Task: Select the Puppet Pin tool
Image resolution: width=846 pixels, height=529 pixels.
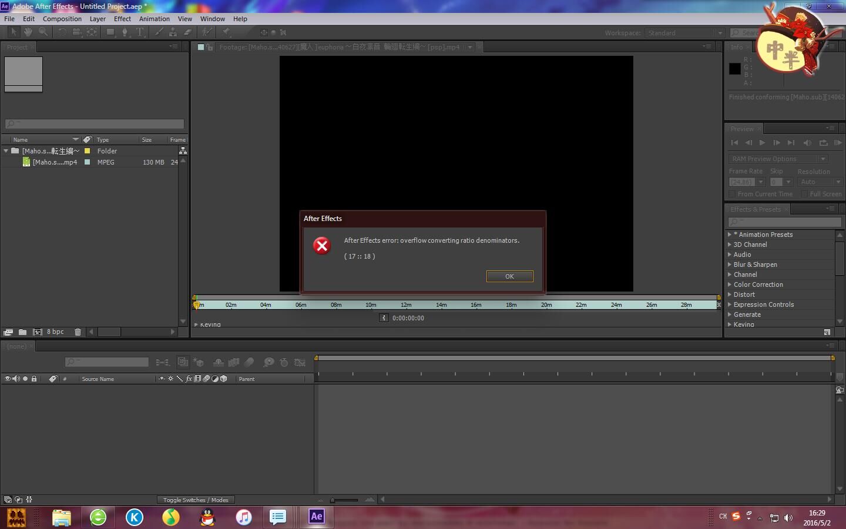Action: [x=226, y=32]
